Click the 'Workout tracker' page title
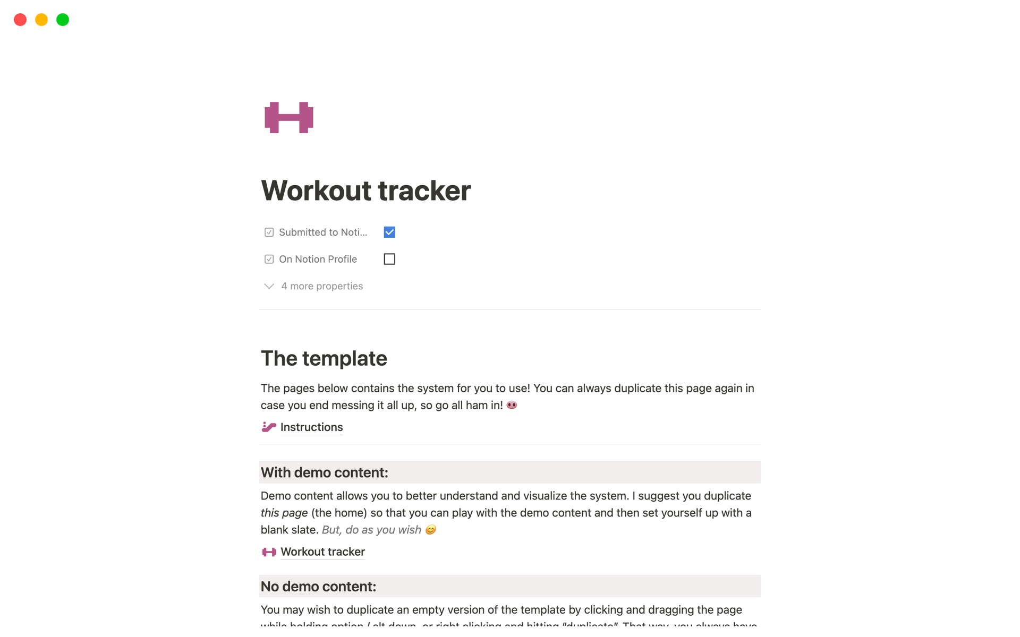The image size is (1020, 637). point(365,191)
